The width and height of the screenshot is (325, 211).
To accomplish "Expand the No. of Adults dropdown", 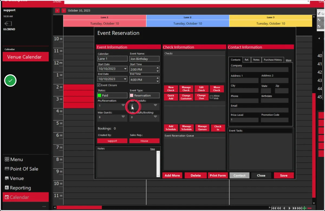I will tap(155, 105).
